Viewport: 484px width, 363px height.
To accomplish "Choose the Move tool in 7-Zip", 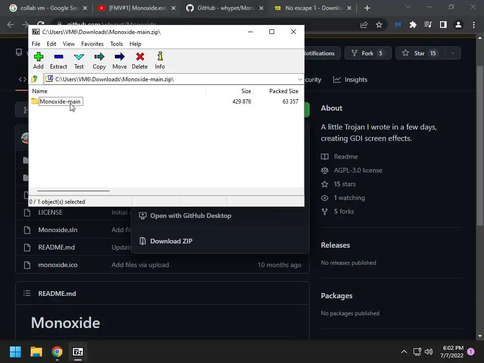I will [120, 61].
